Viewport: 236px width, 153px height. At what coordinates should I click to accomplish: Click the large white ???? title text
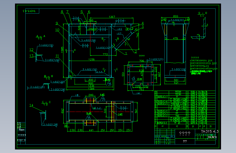[x=185, y=134]
